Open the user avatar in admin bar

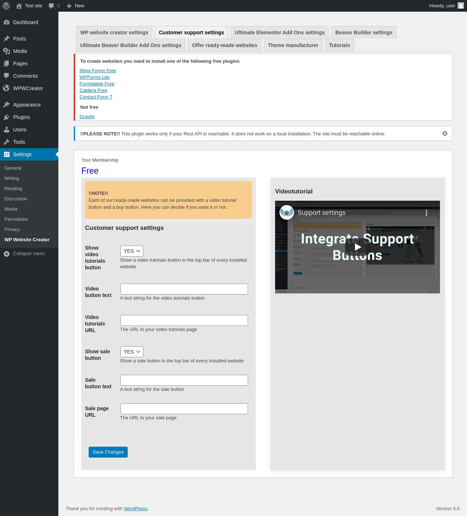461,6
